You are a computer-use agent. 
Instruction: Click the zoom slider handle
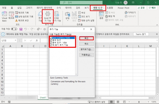click(x=139, y=102)
